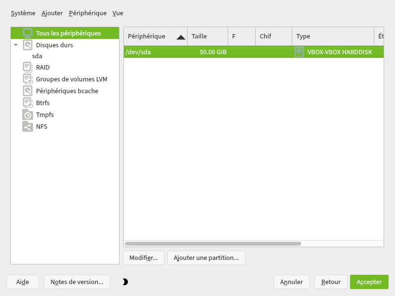Collapse the Disques durs tree node

click(16, 45)
